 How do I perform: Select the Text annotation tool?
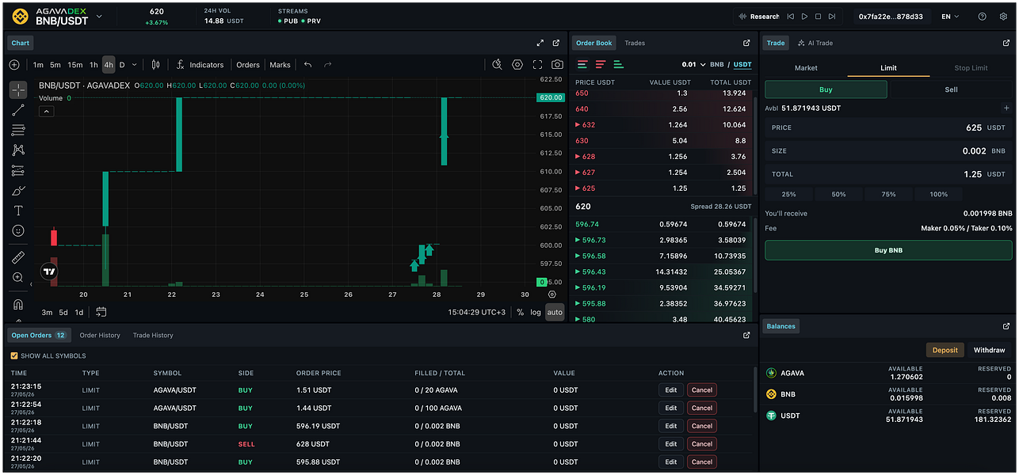coord(17,211)
